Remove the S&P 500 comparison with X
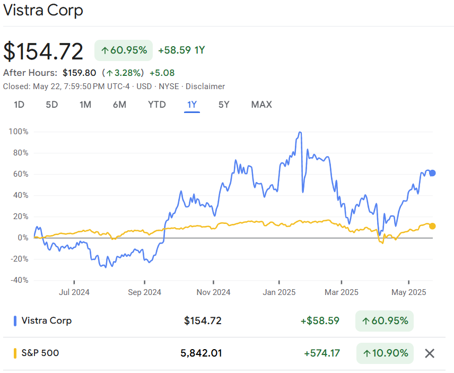Image resolution: width=454 pixels, height=373 pixels. point(430,353)
